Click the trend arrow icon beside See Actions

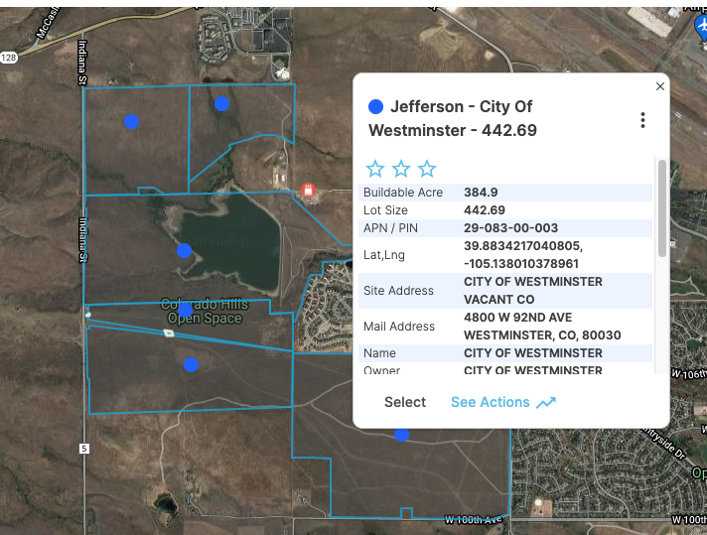[x=546, y=402]
